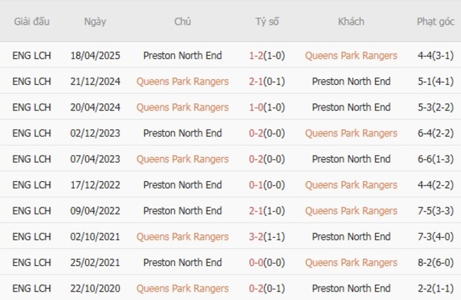Image resolution: width=461 pixels, height=300 pixels.
Task: Click the 2-1 score for 09/04/2022 match
Action: [x=255, y=211]
